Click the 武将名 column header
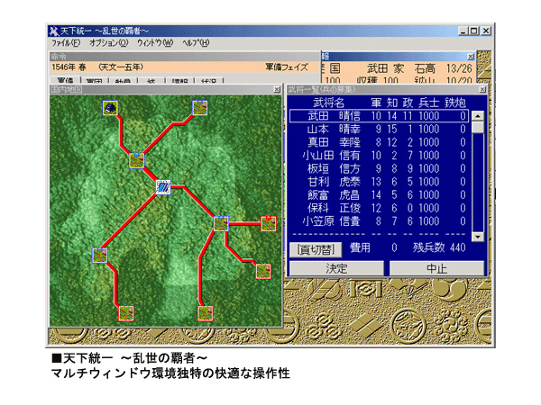 point(328,103)
